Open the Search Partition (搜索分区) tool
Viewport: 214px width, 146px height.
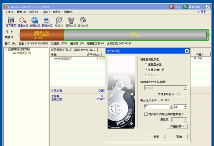tap(23, 22)
